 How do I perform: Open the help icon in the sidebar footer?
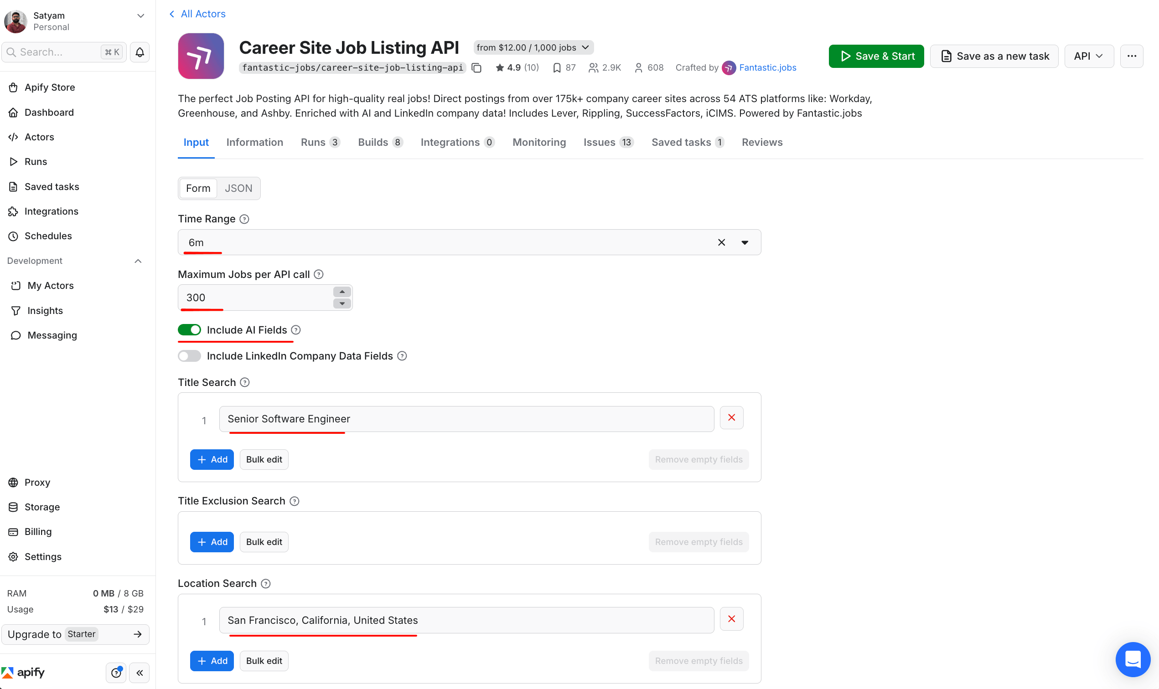(x=116, y=673)
